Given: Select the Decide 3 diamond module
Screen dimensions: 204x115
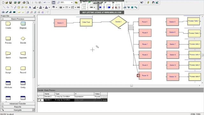Looking at the screenshot, I should 118,22.
